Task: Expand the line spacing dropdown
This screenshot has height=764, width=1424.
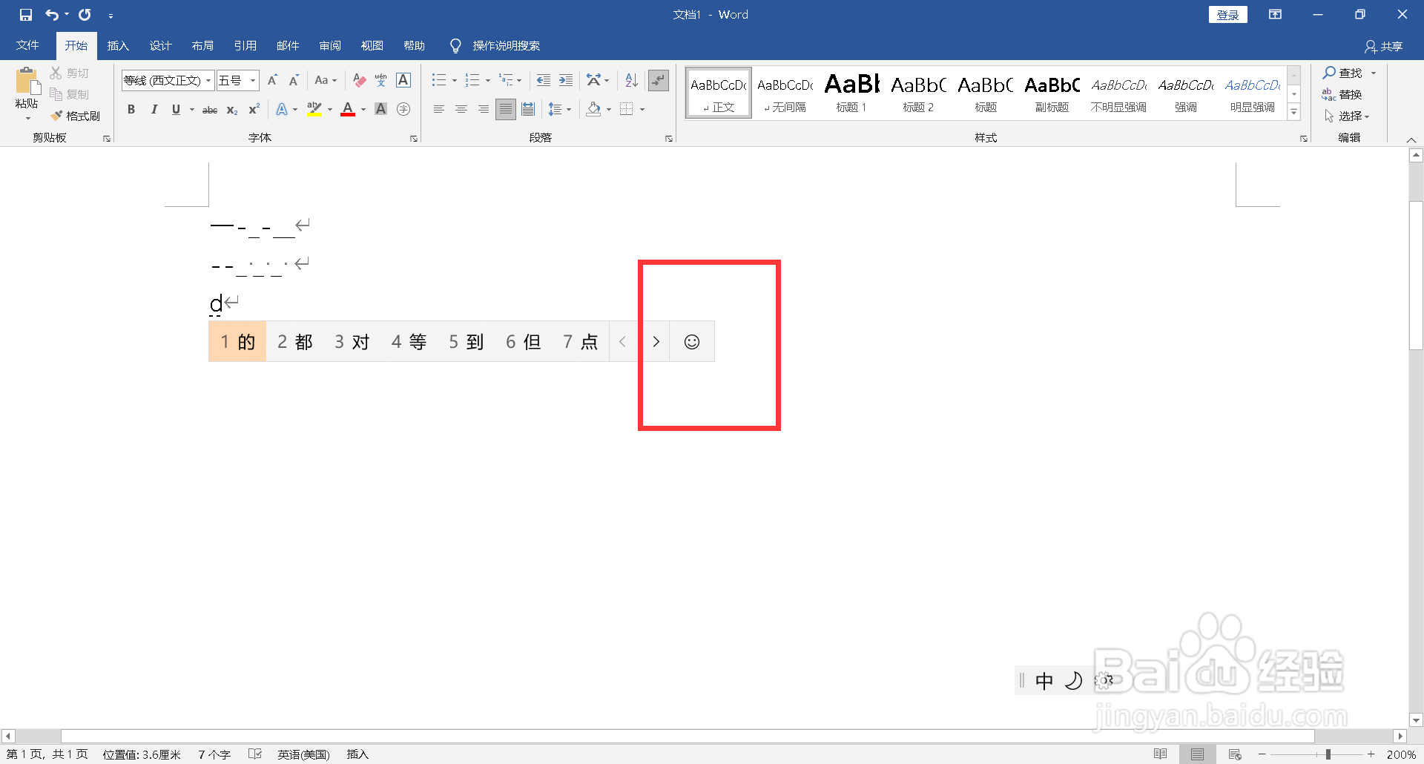Action: tap(568, 110)
